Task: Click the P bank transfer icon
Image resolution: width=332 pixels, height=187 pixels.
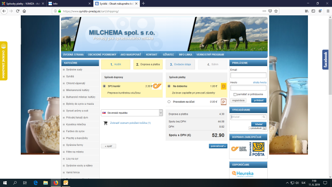Action: 223,102
